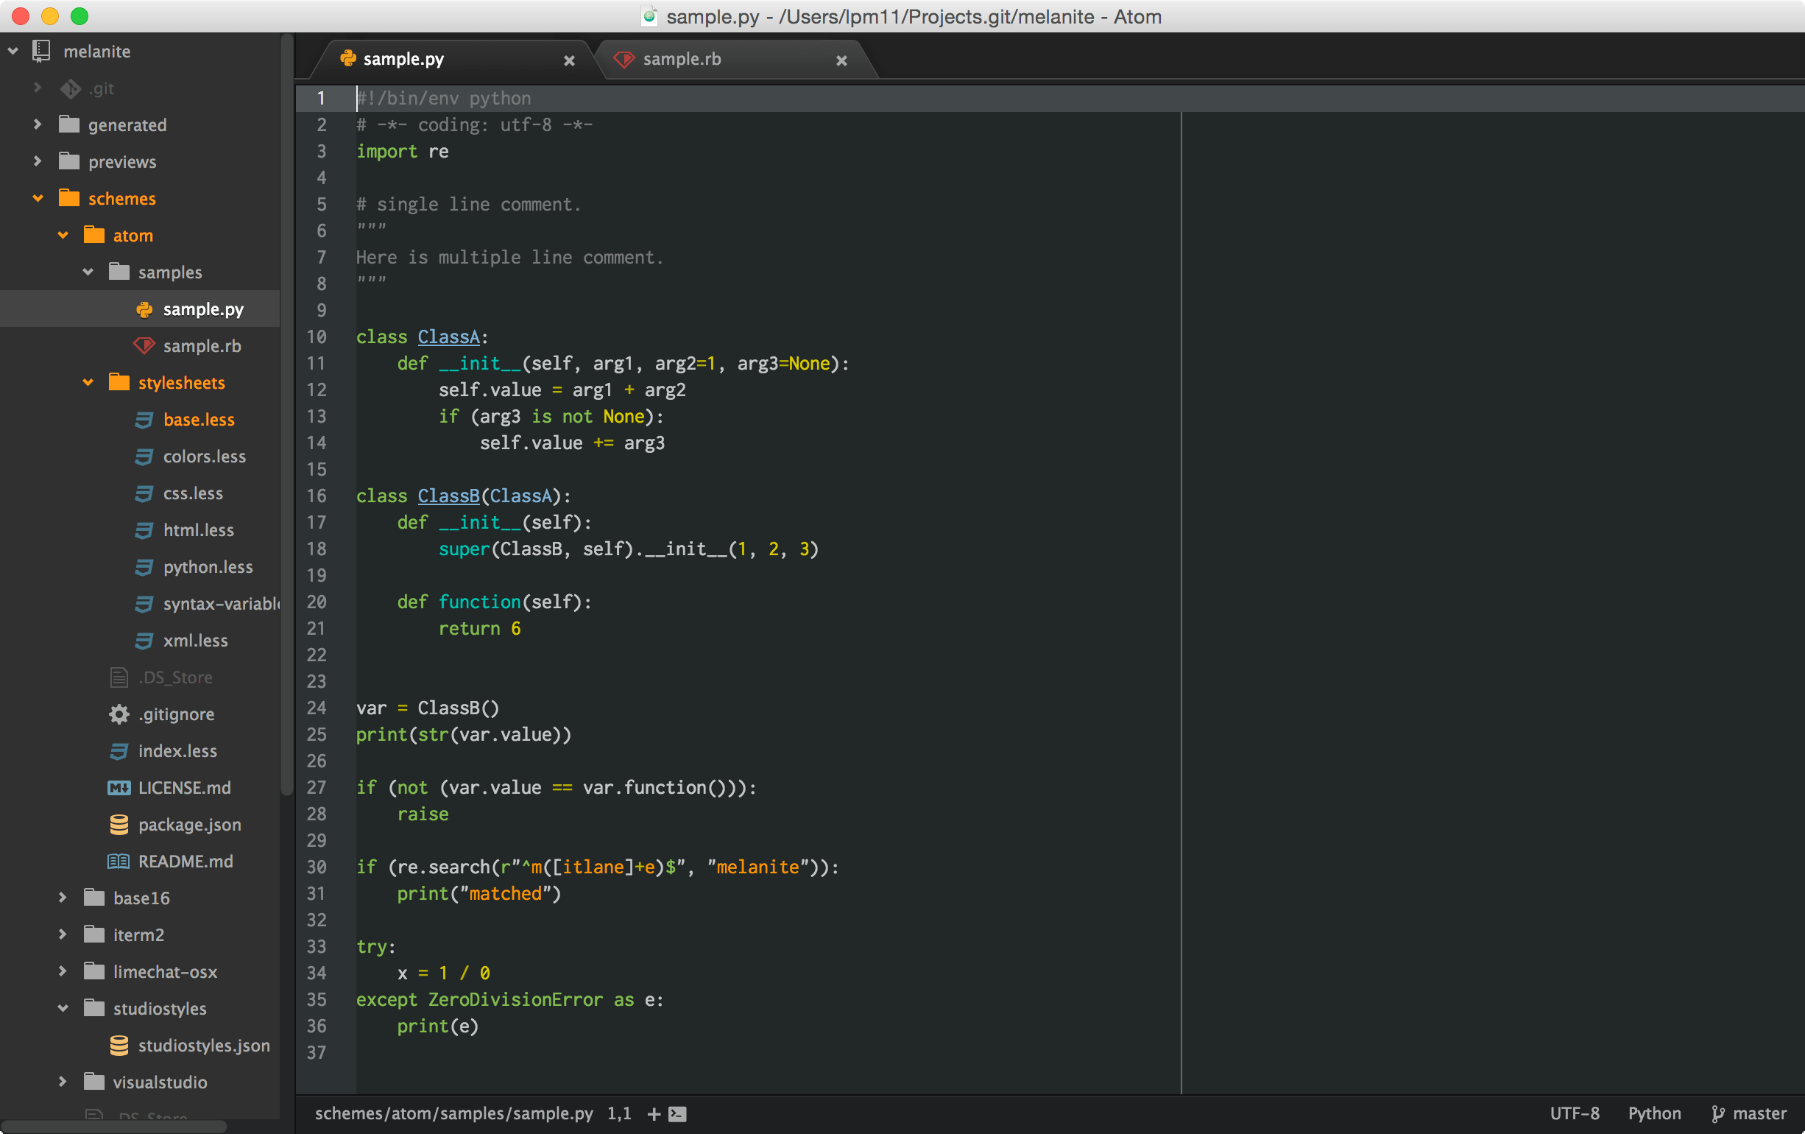The image size is (1805, 1134).
Task: Click the tree view horizontal scrollbar
Action: point(113,1127)
